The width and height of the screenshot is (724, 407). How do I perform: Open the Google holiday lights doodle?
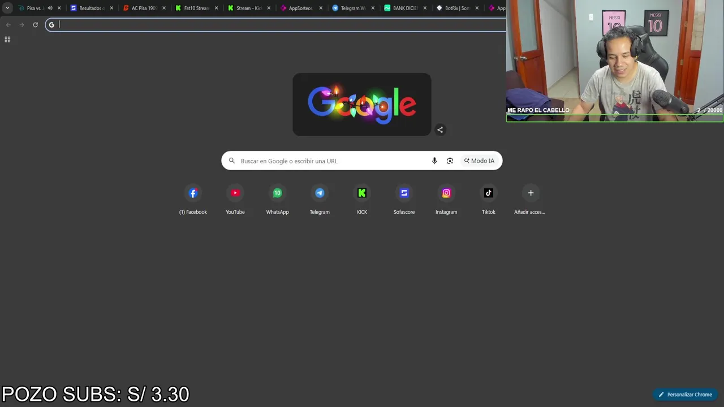(362, 104)
